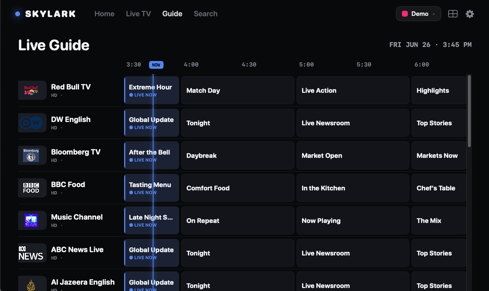489x291 pixels.
Task: Click the guide's vertical scrollbar
Action: click(469, 111)
